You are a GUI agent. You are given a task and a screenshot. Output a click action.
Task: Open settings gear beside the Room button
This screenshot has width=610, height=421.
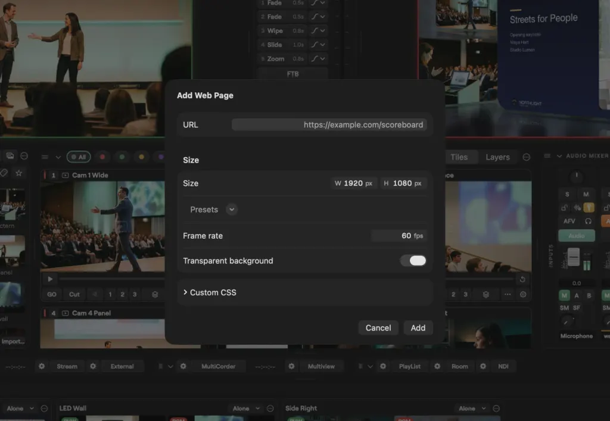pyautogui.click(x=437, y=366)
